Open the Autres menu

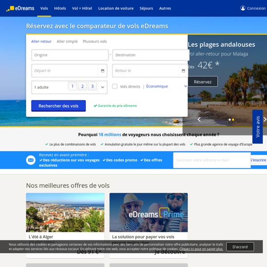[x=165, y=8]
